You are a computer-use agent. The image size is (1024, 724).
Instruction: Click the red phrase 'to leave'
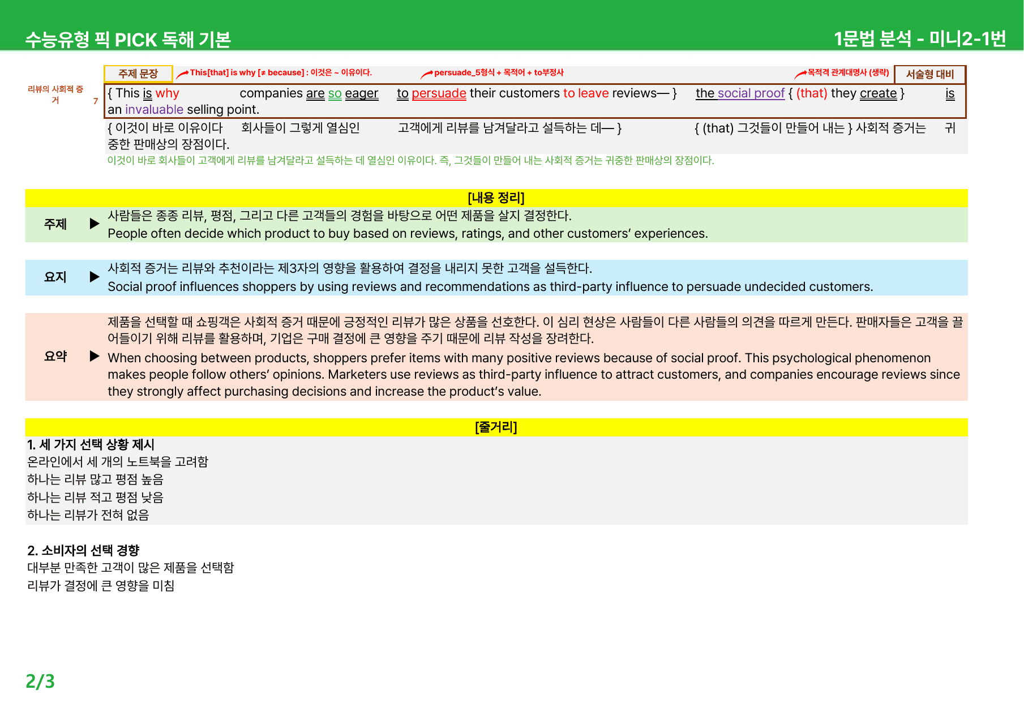coord(586,93)
